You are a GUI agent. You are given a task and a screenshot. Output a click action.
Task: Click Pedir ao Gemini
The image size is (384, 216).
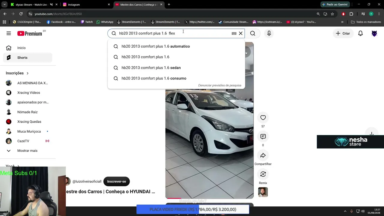pos(335,4)
